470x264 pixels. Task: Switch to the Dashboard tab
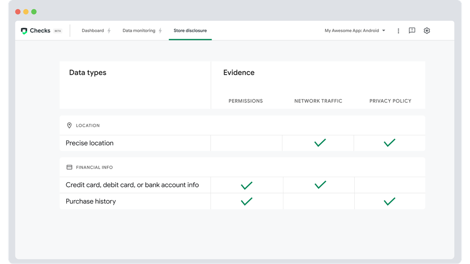[x=93, y=31]
